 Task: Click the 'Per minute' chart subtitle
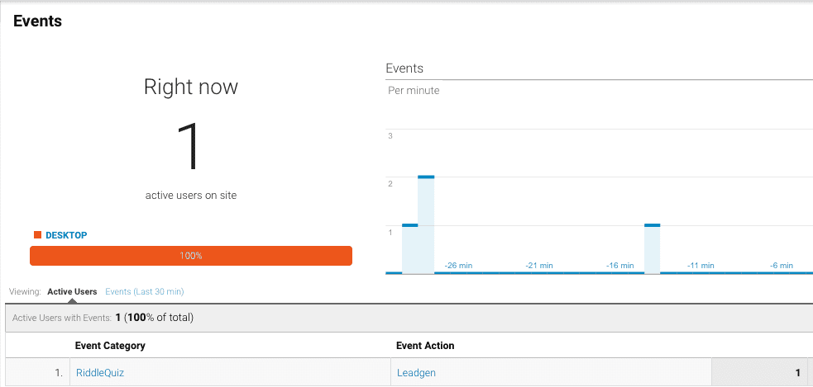tap(414, 91)
